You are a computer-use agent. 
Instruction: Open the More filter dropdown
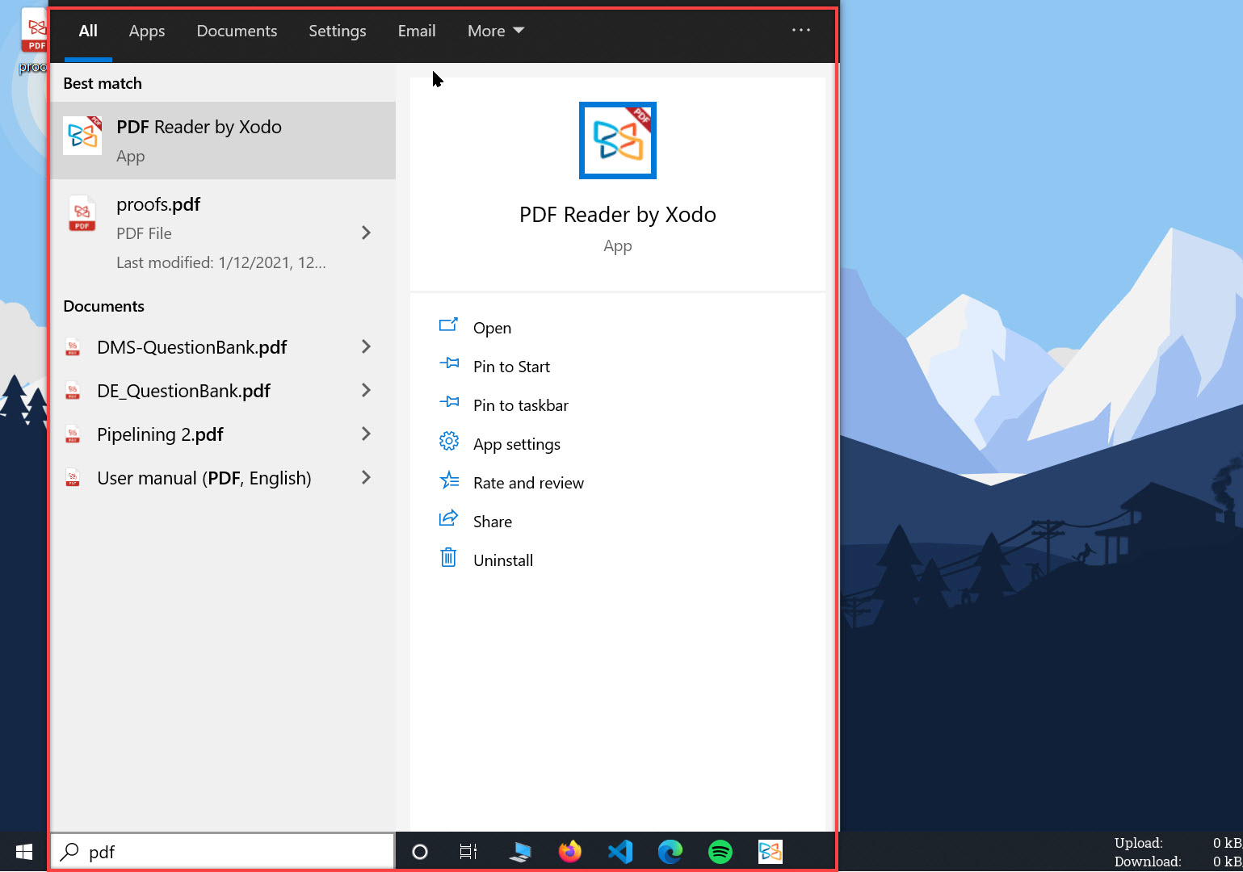(x=496, y=31)
